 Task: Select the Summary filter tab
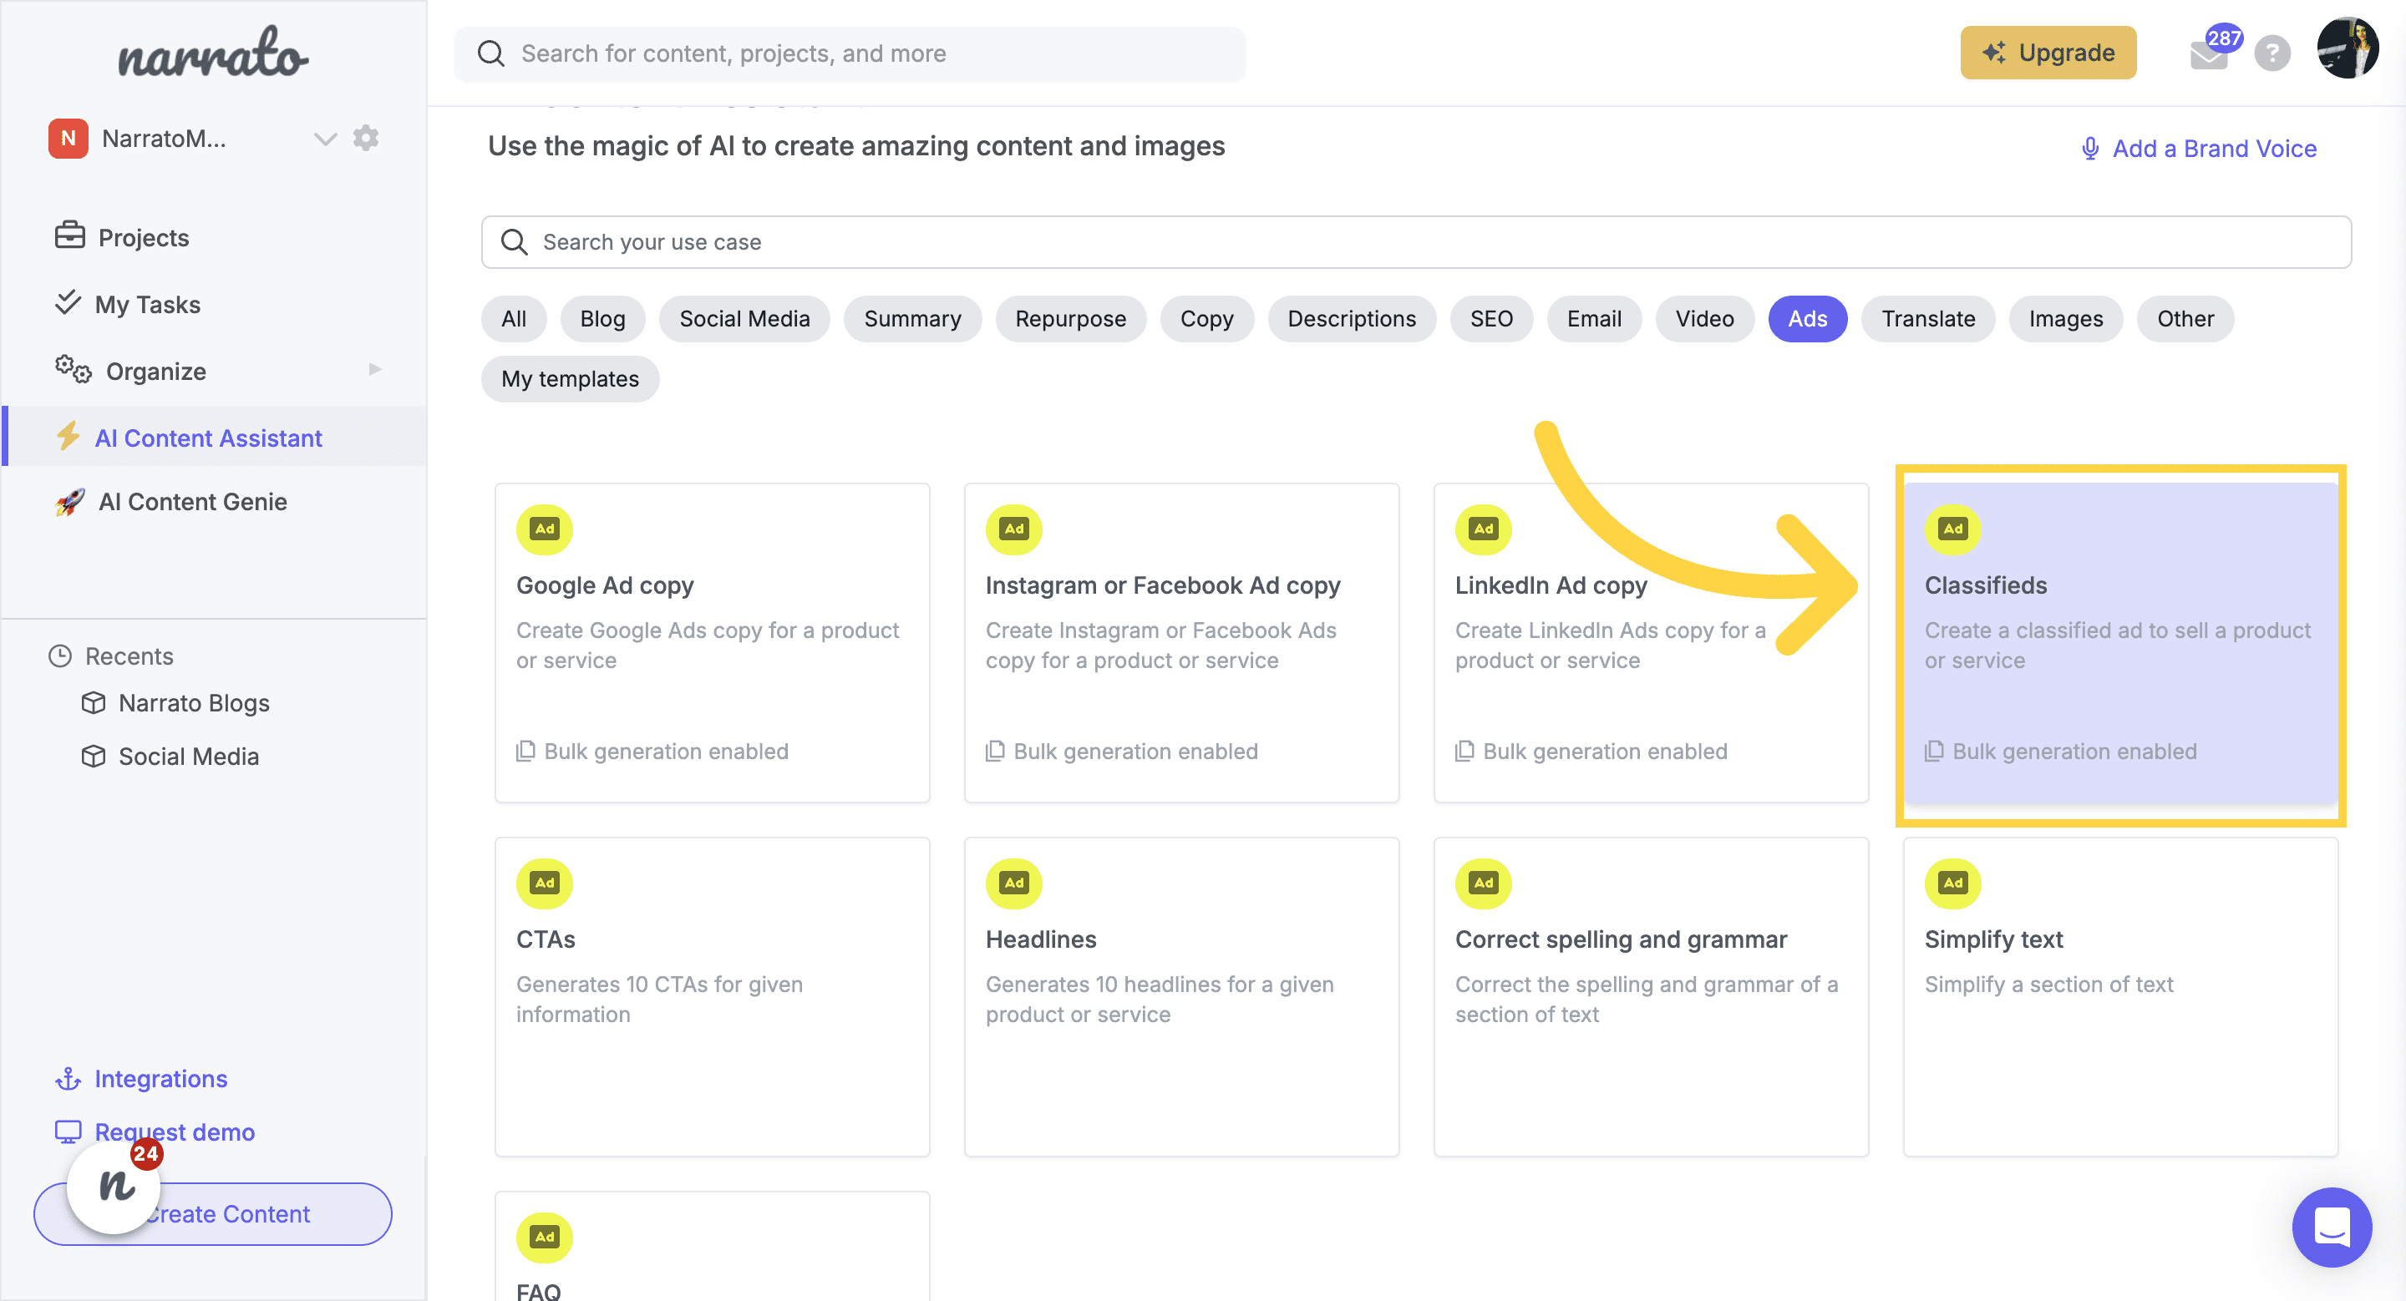point(912,318)
